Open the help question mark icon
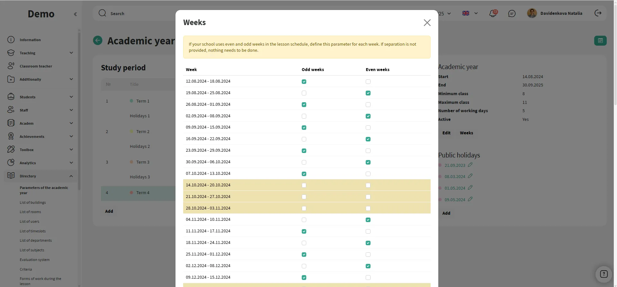 tap(604, 274)
